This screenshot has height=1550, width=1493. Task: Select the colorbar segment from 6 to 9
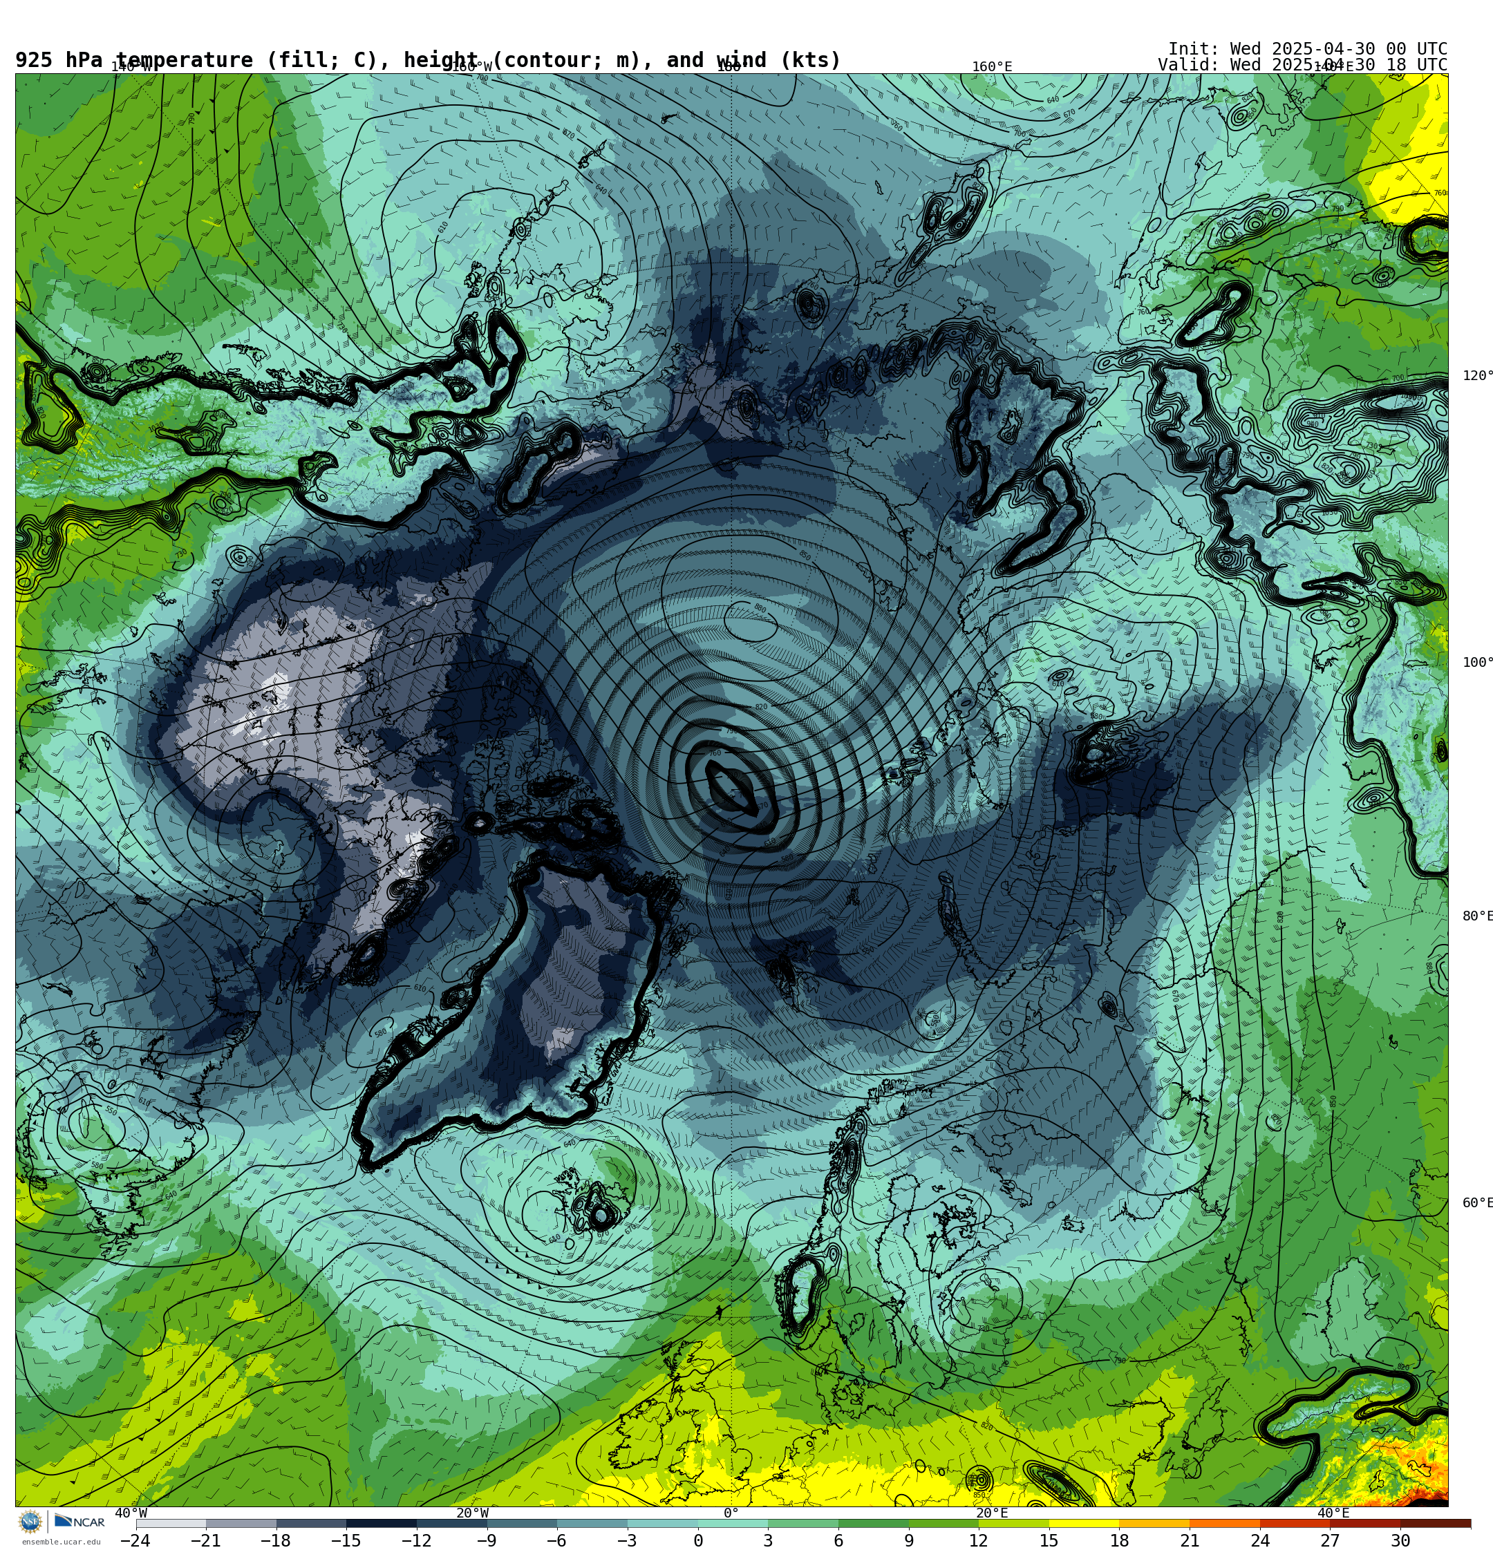(x=874, y=1523)
